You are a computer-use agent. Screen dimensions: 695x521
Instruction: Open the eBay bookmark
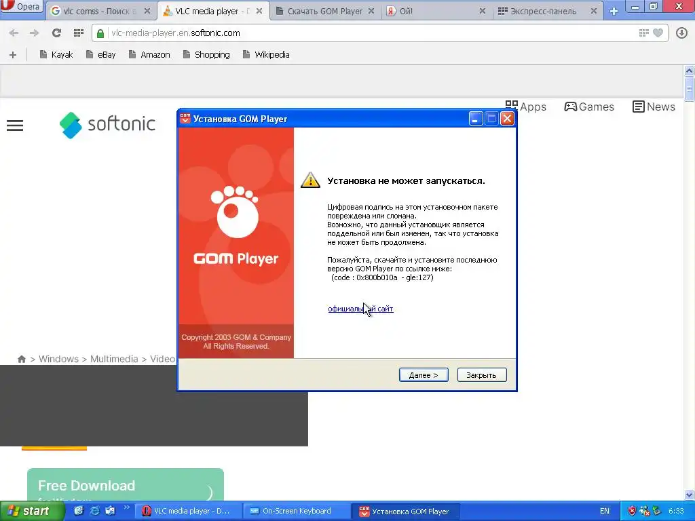pos(100,54)
